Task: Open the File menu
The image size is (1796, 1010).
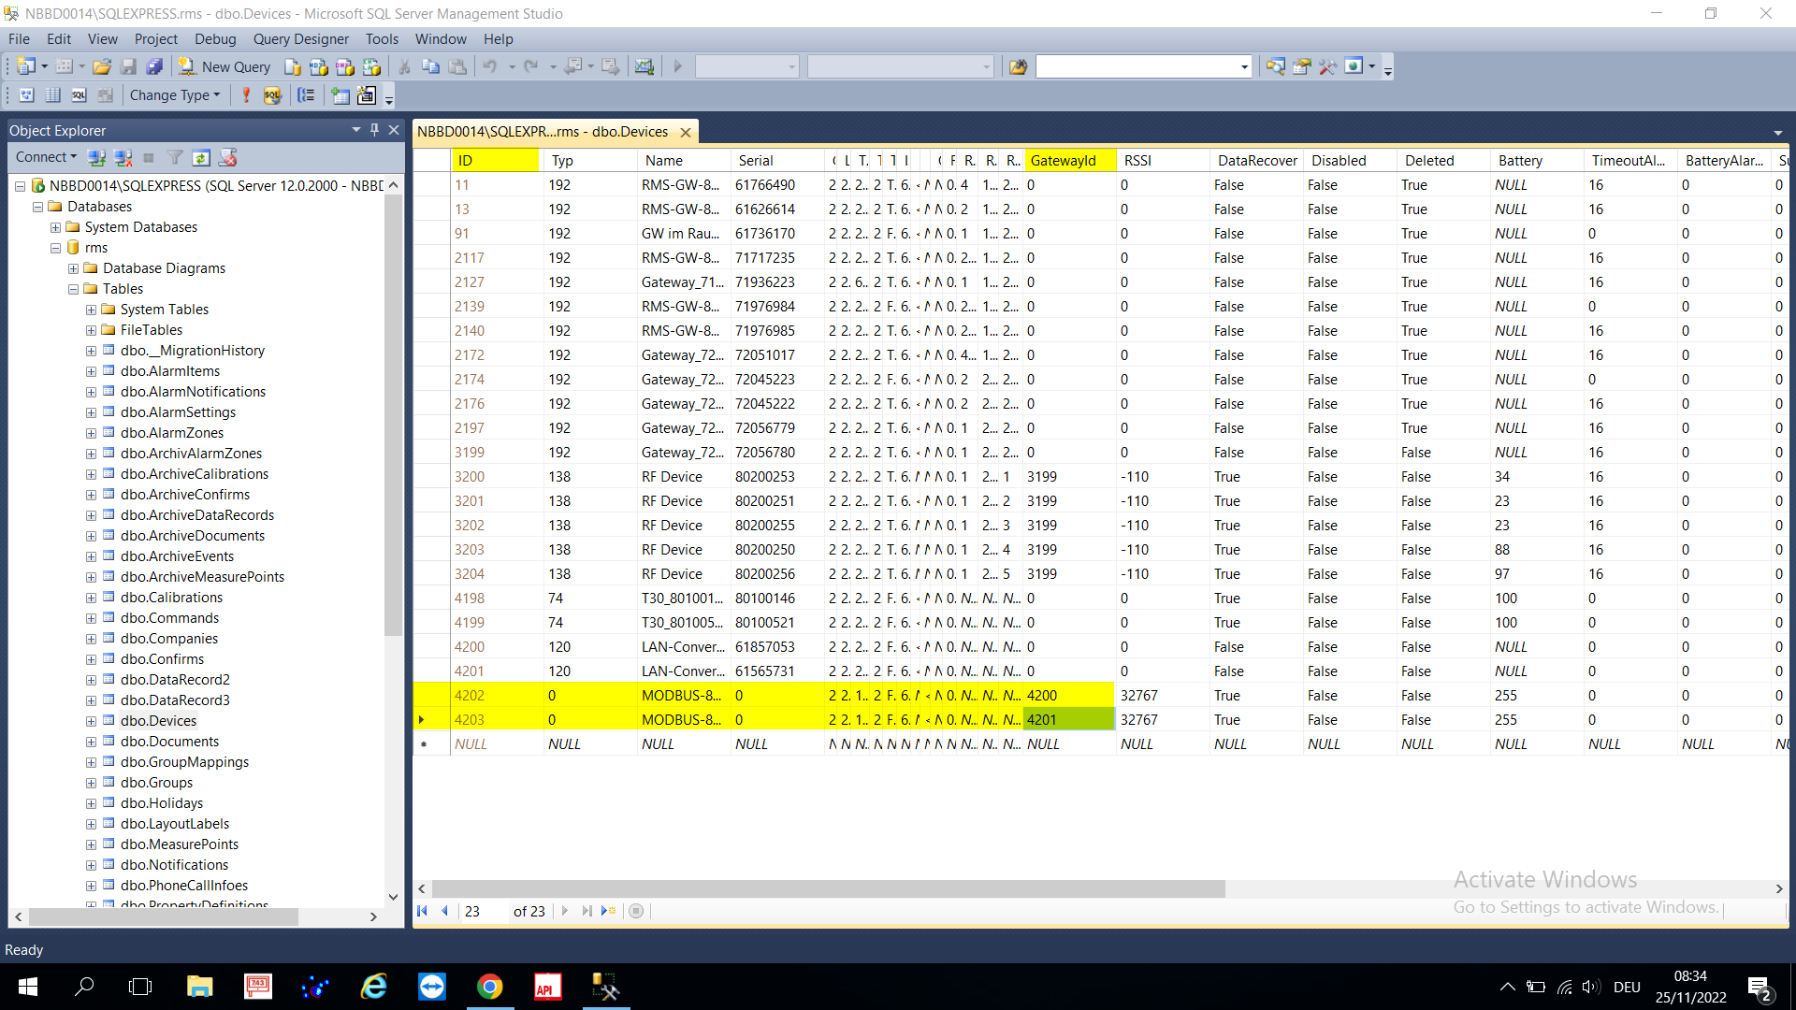Action: [x=19, y=39]
